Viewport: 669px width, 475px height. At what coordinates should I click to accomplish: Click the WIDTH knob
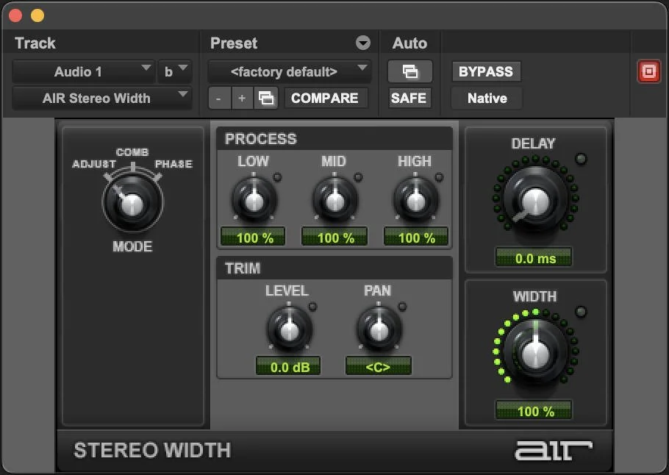535,351
